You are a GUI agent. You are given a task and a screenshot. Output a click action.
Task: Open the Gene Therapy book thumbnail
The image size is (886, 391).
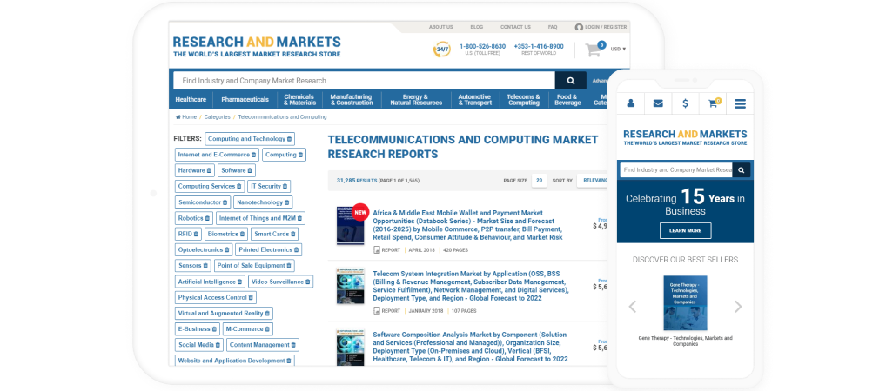pos(685,302)
